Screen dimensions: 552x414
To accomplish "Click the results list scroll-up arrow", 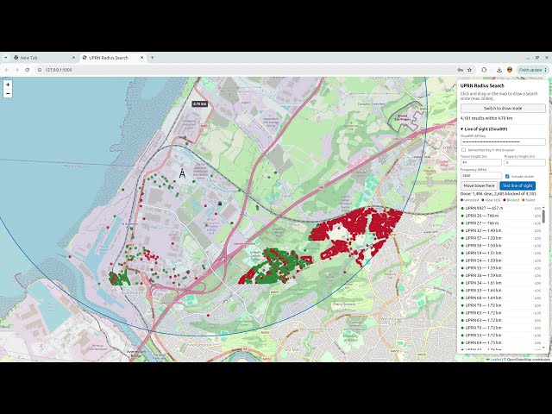I will 543,207.
